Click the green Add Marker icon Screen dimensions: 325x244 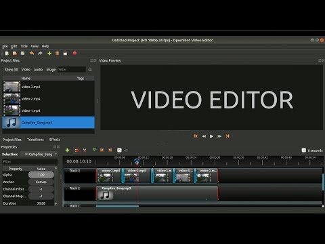point(94,150)
